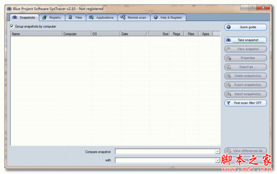277x174 pixels.
Task: Sort by the Size column header
Action: click(x=159, y=34)
